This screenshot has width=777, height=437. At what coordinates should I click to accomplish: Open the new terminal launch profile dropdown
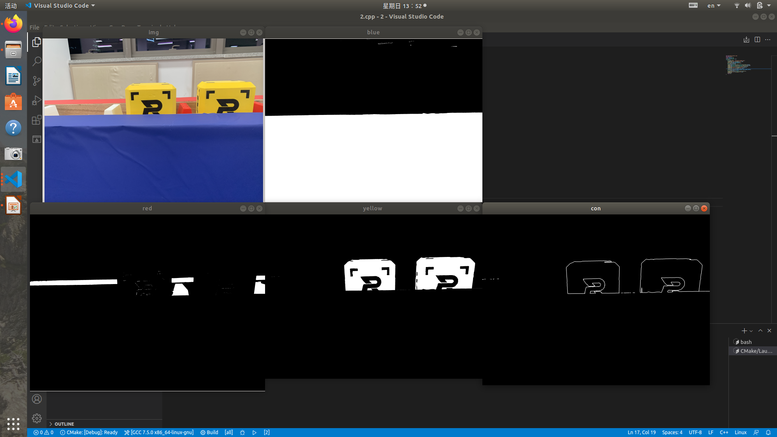click(x=752, y=331)
